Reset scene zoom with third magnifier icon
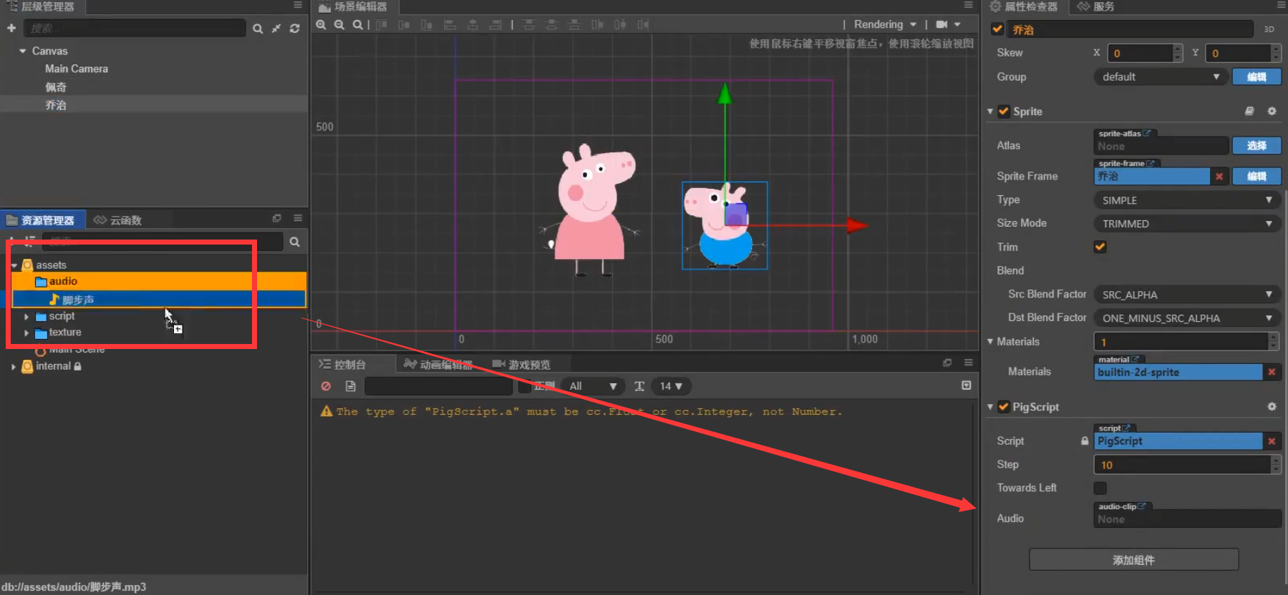The image size is (1288, 595). pyautogui.click(x=357, y=24)
